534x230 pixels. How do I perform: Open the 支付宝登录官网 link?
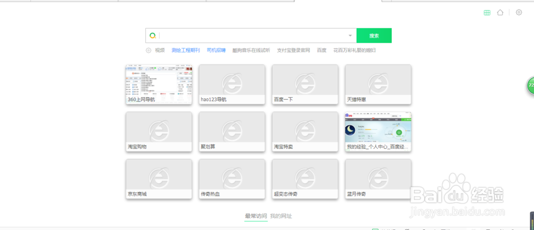(x=294, y=50)
